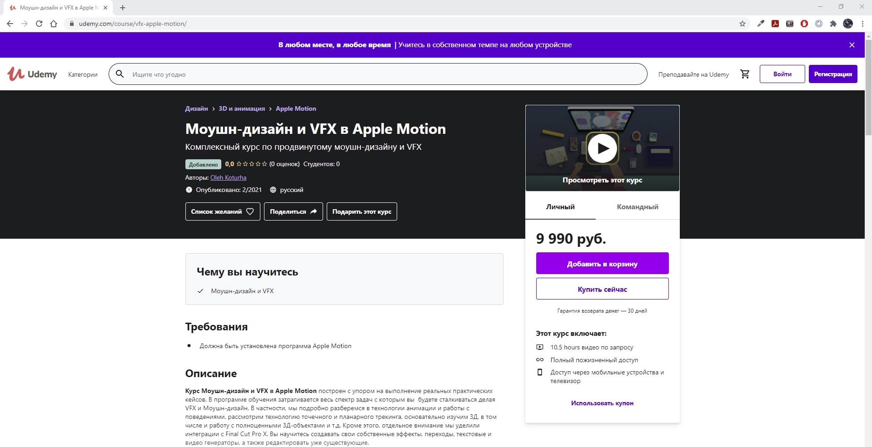Open the Apple Motion breadcrumb
Screen dimensions: 872x447
(x=296, y=108)
